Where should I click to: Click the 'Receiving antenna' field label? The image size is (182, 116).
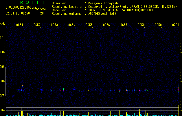coord(67,14)
